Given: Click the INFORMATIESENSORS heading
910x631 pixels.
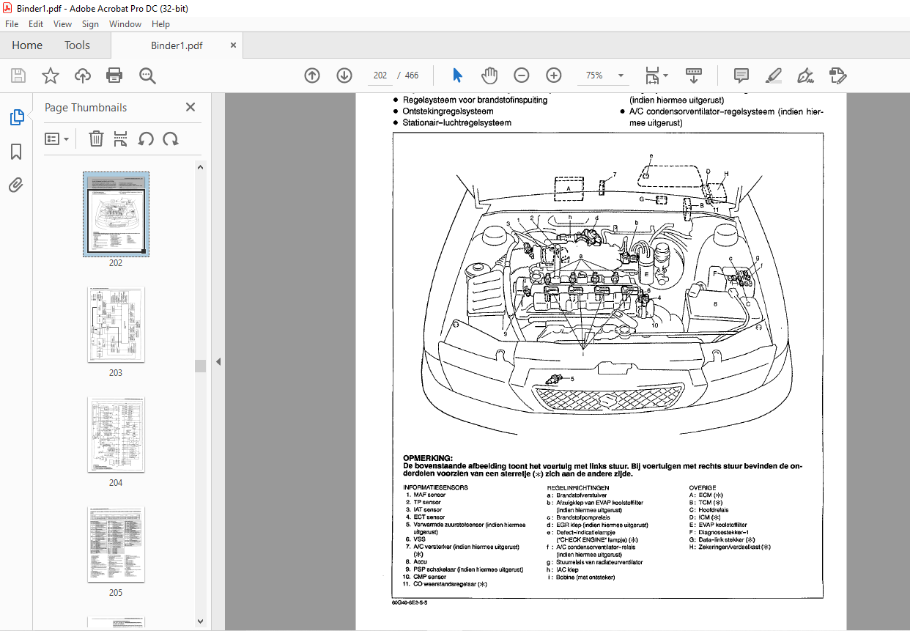Looking at the screenshot, I should coord(435,487).
